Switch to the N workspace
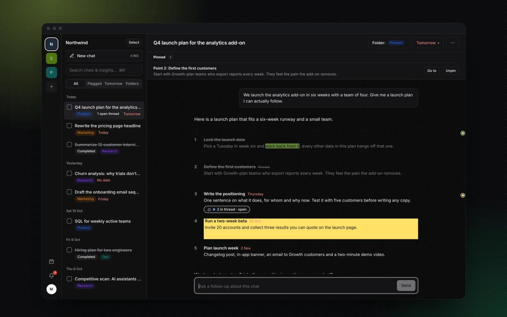This screenshot has height=317, width=507. point(51,44)
